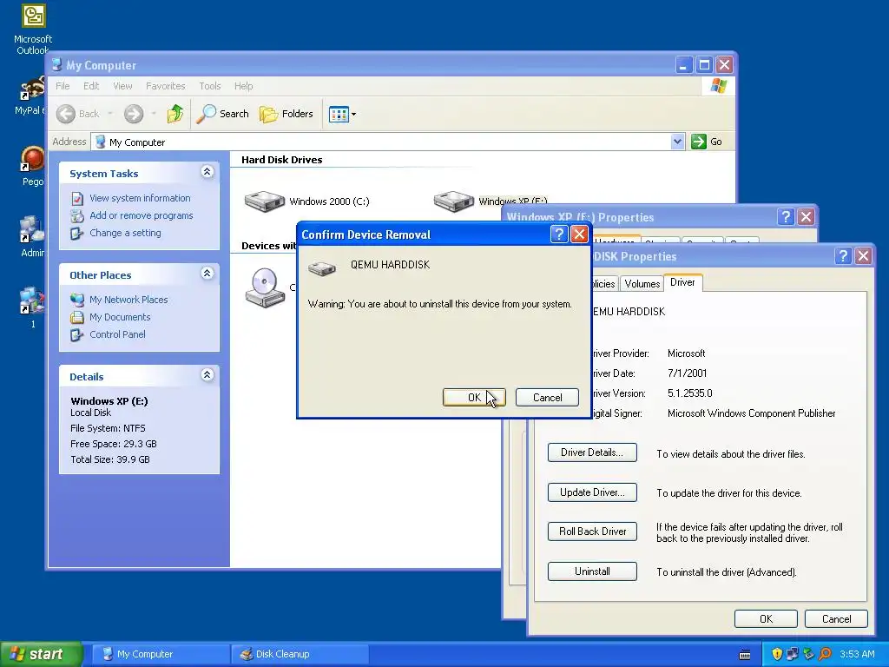Screen dimensions: 889x667
Task: Select Microsoft Outlook desktop icon
Action: [33, 30]
